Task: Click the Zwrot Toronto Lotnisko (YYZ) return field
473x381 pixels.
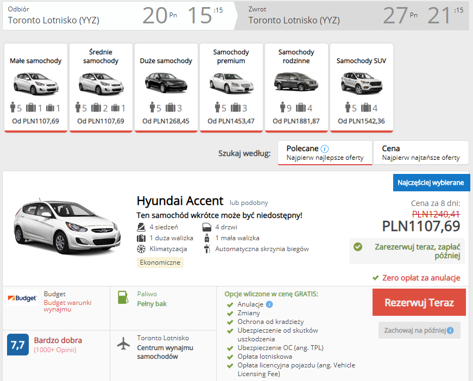Action: click(x=294, y=16)
